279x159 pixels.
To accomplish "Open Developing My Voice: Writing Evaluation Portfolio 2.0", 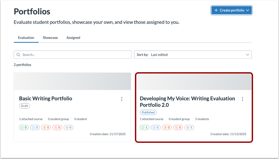I will (x=188, y=102).
